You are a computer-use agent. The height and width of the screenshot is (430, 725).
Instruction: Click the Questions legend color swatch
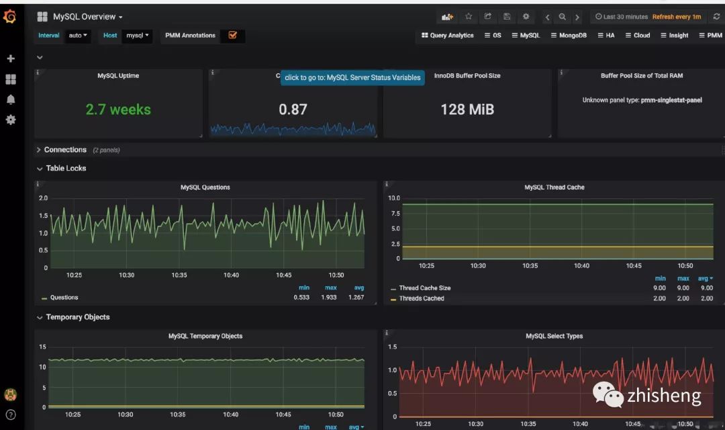(44, 298)
